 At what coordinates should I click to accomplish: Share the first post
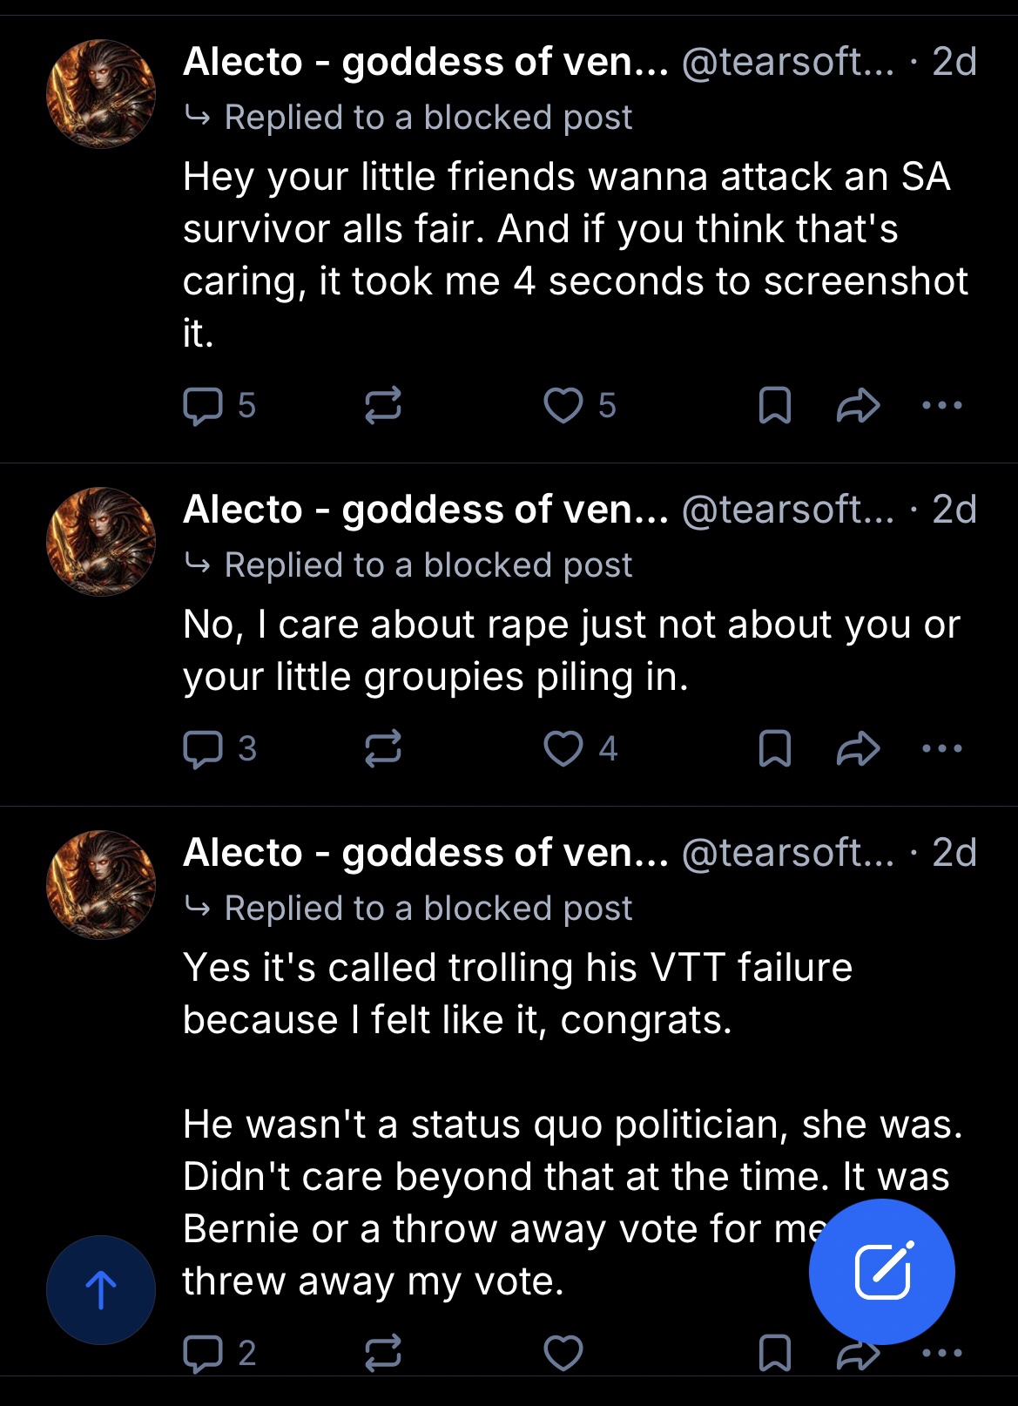point(858,406)
